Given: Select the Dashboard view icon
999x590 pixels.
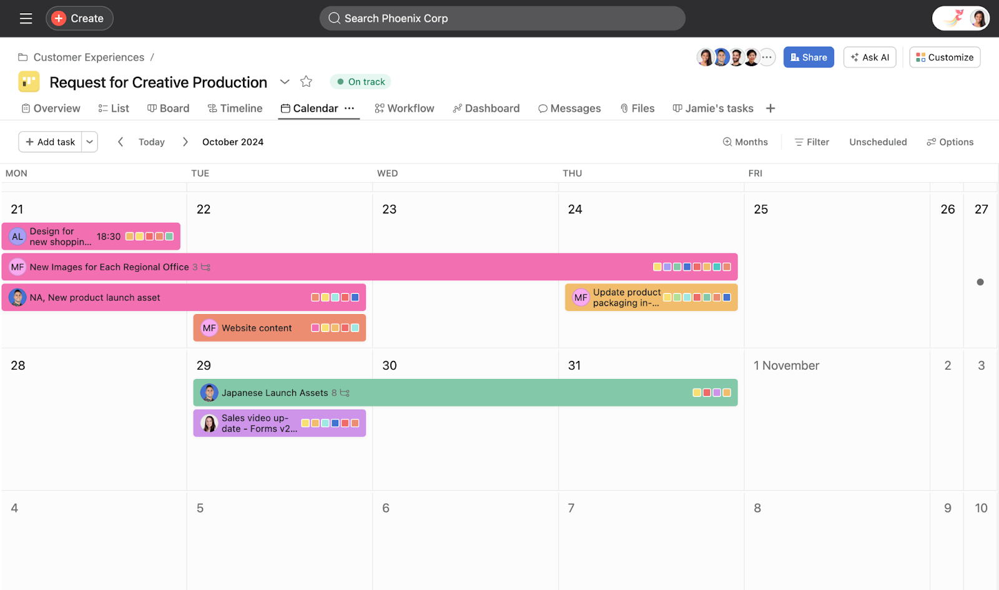Looking at the screenshot, I should (456, 108).
